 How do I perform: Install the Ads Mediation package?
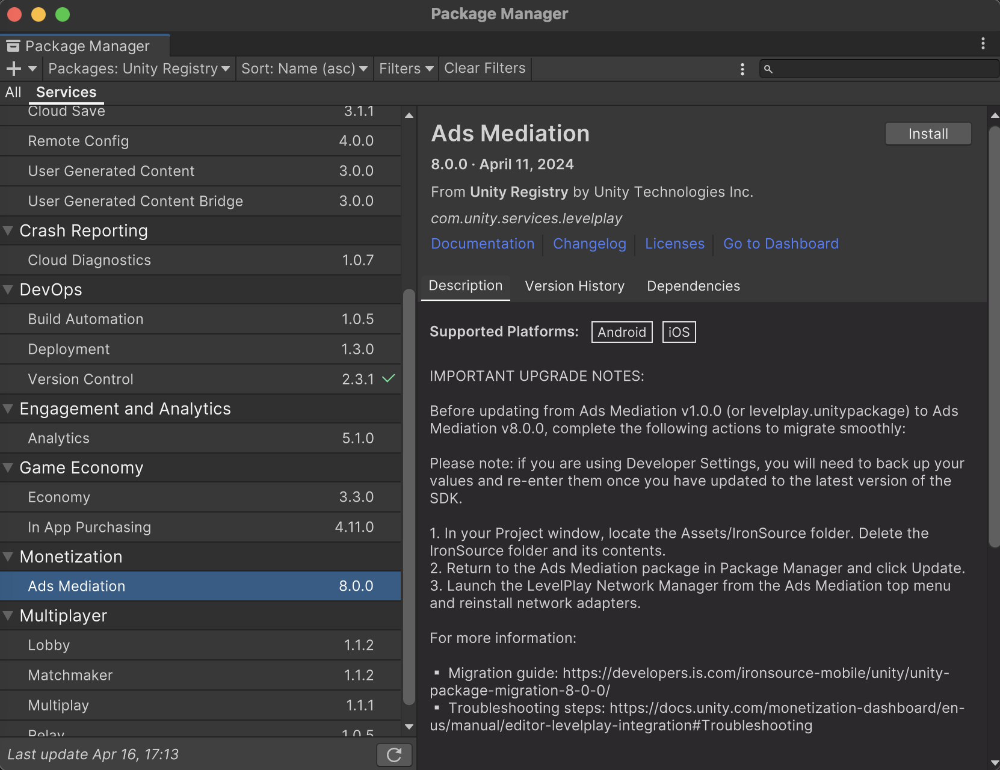click(928, 134)
